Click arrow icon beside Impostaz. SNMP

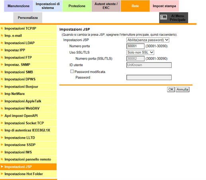pyautogui.click(x=2, y=65)
